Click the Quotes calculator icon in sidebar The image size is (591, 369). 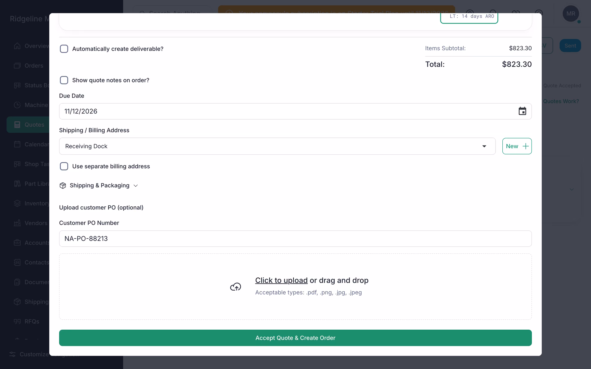click(x=17, y=125)
